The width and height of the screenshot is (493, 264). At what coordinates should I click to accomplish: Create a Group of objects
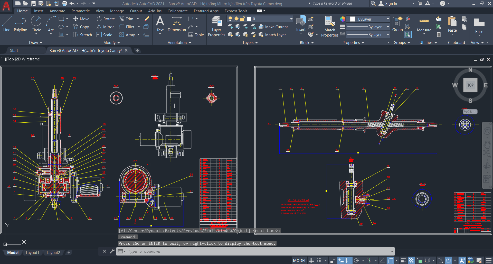(x=397, y=24)
